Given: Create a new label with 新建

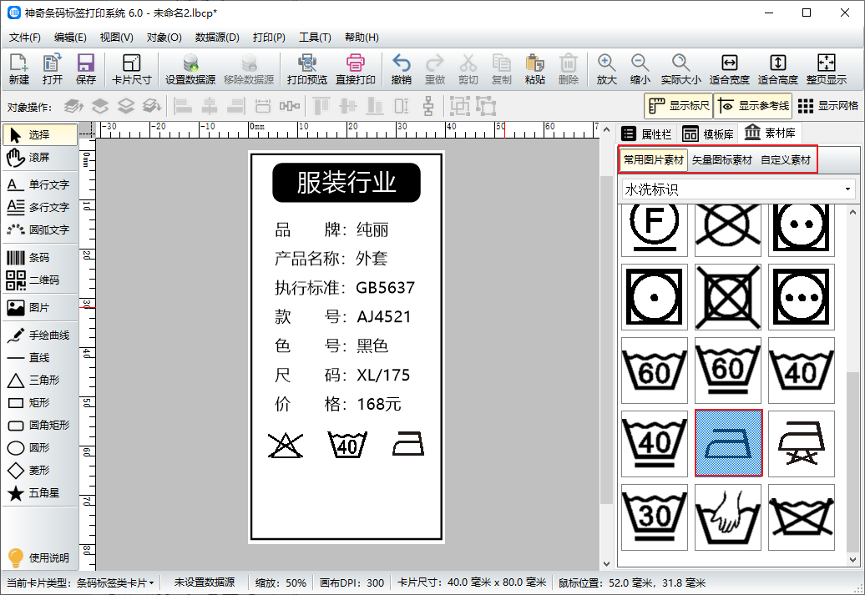Looking at the screenshot, I should [x=18, y=69].
